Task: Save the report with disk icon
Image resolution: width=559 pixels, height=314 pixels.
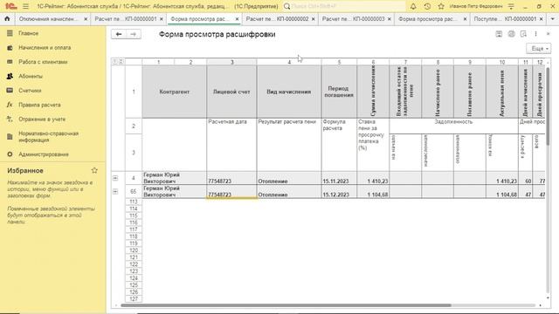Action: tap(499, 34)
